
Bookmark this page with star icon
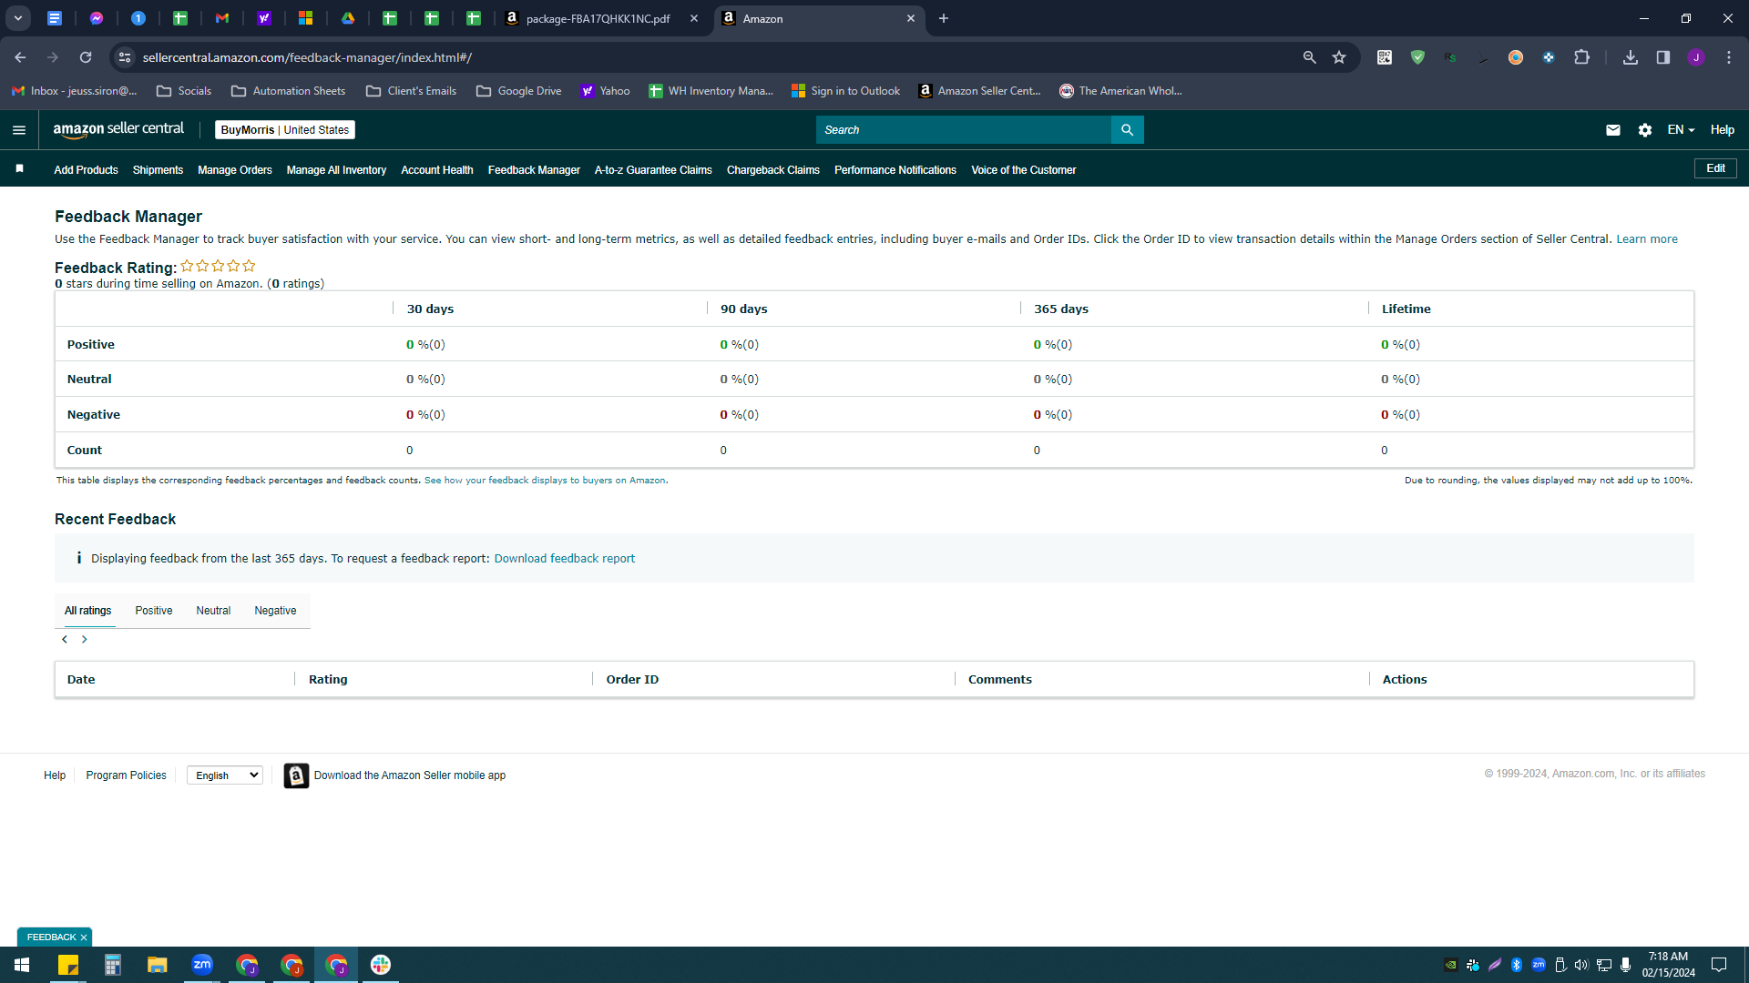pyautogui.click(x=1339, y=57)
